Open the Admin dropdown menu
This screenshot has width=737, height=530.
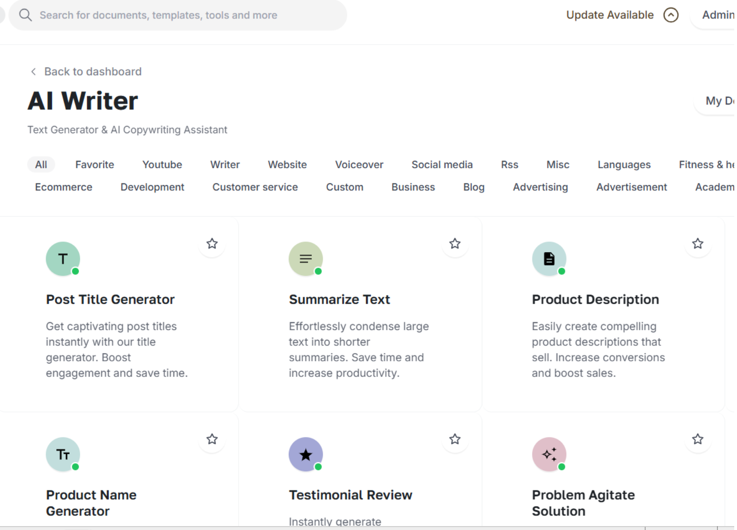pos(717,15)
